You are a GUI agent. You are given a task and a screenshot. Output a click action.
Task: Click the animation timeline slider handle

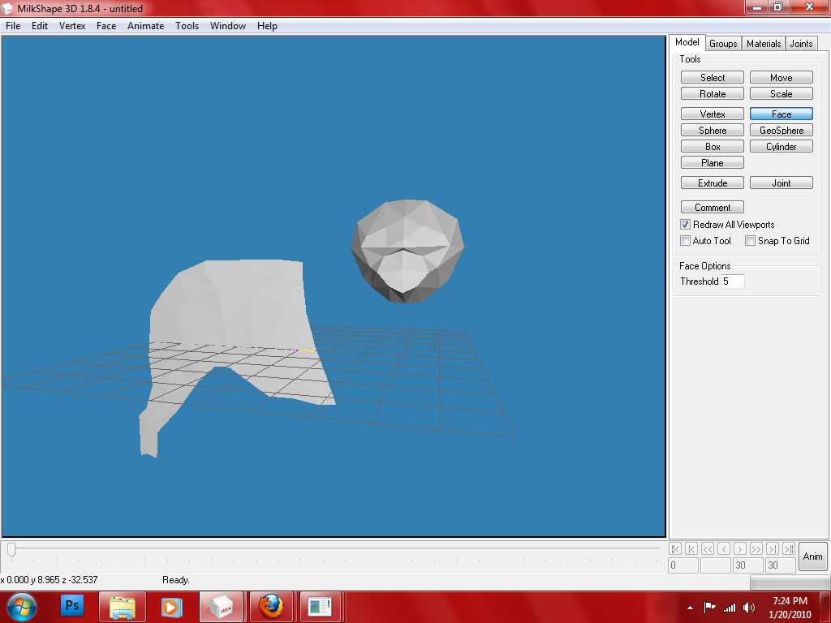click(x=11, y=551)
